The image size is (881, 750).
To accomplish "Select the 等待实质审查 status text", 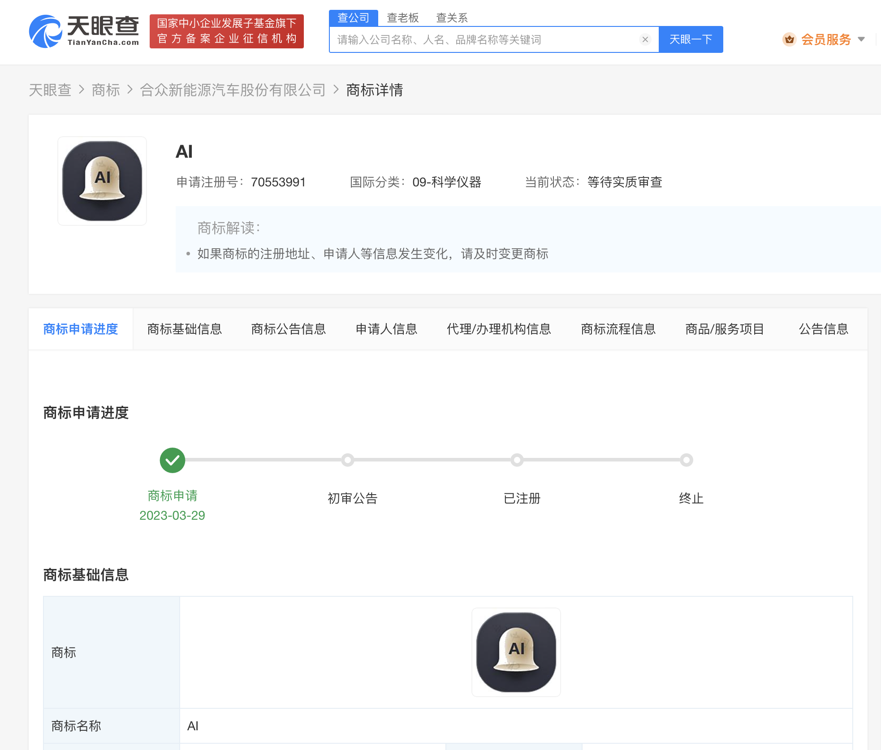I will [x=625, y=182].
